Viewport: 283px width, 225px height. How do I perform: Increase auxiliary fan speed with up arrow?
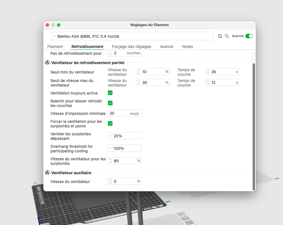click(110, 180)
